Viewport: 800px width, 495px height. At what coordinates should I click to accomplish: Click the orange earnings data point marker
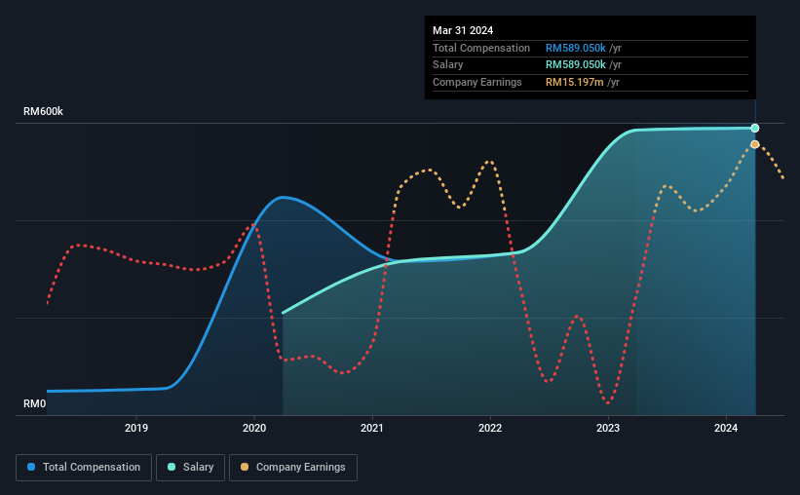tap(755, 144)
